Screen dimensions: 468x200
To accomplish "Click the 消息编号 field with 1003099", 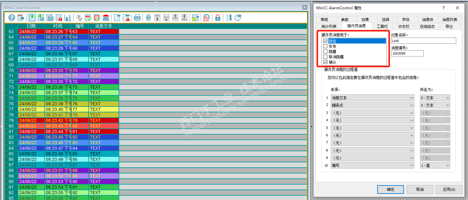I will point(407,53).
